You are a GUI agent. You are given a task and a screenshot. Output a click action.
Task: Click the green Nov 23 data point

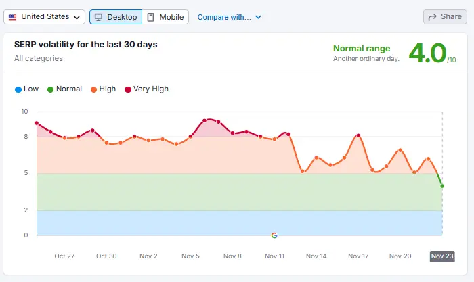tap(442, 186)
